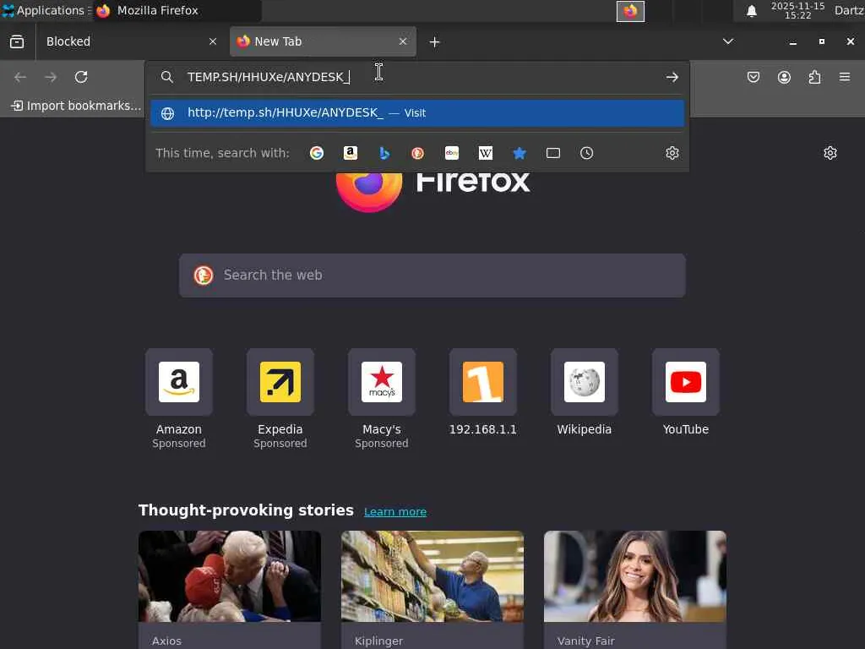865x649 pixels.
Task: Open the Applications menu in the panel
Action: point(46,10)
